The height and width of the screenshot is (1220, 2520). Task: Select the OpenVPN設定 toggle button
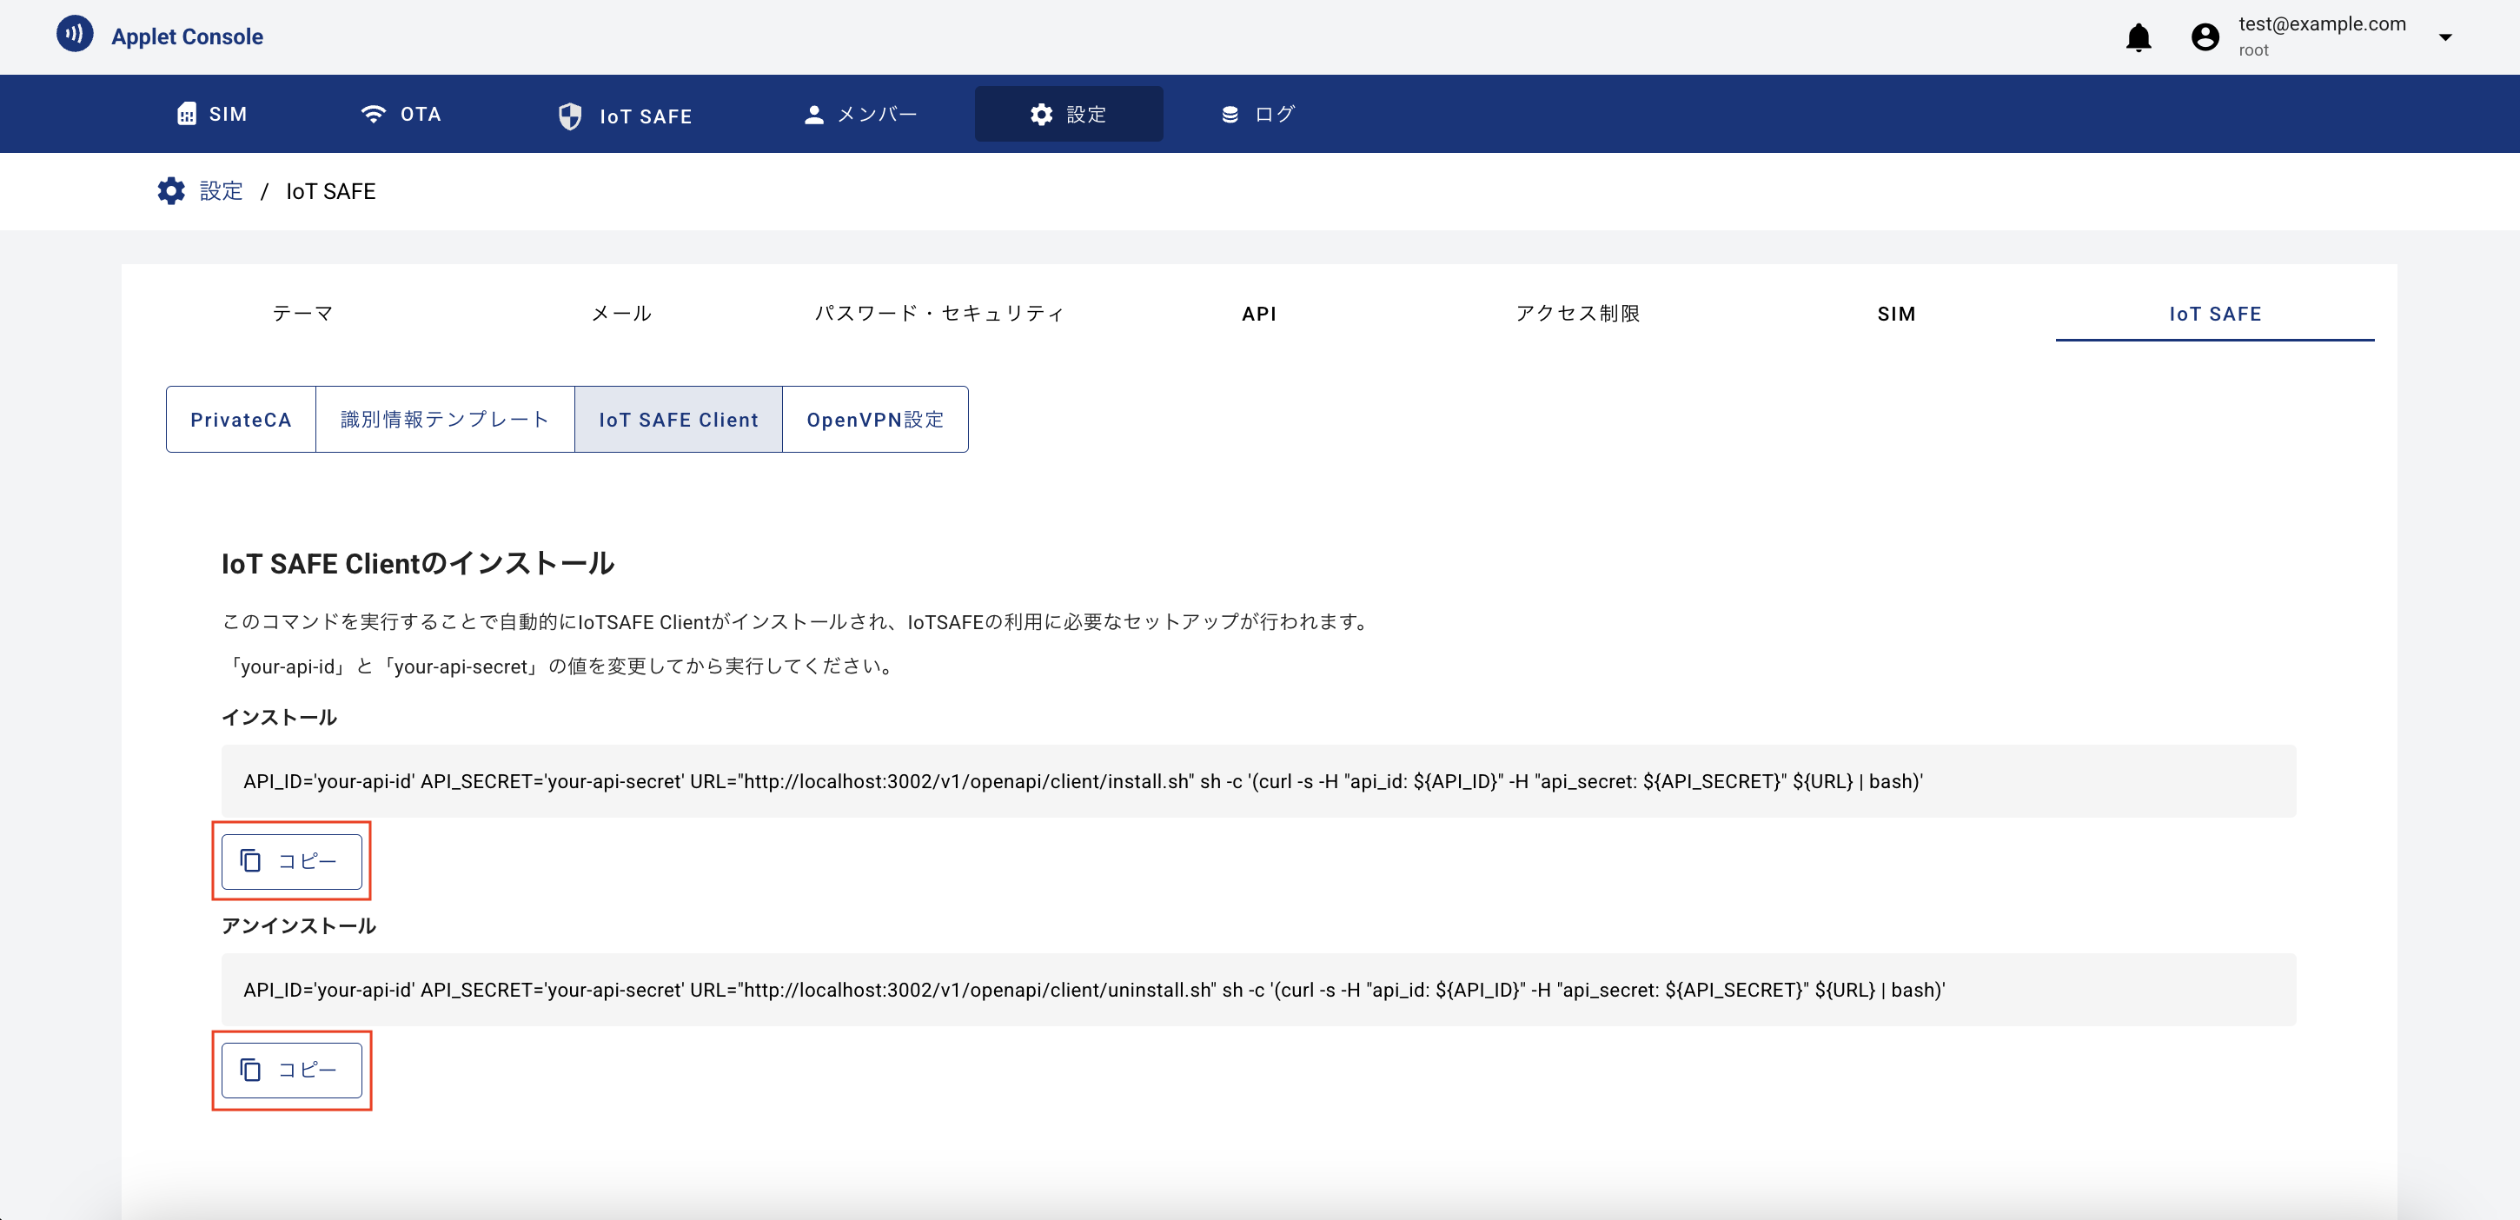[x=874, y=420]
